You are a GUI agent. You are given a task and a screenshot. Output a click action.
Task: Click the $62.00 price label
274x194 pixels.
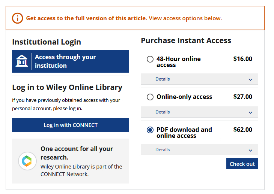[242, 130]
